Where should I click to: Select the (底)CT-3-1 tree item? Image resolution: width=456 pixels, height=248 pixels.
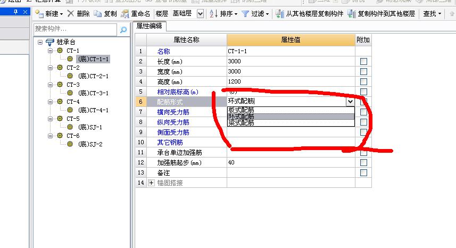[93, 93]
